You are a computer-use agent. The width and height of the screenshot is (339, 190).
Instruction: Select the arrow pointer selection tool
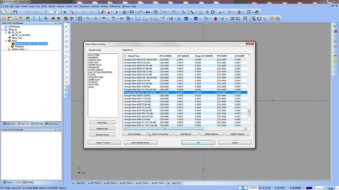tap(65, 12)
